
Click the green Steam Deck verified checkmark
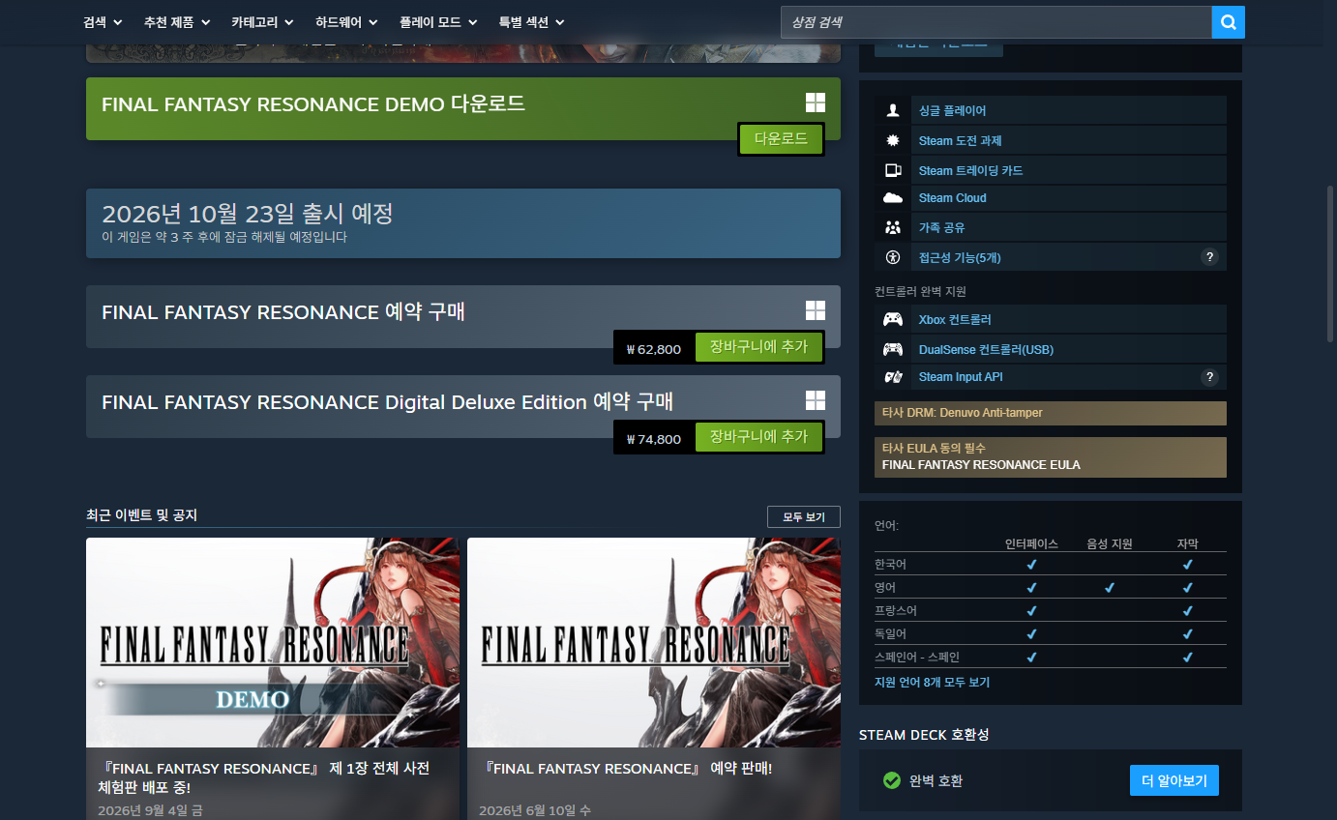point(892,780)
